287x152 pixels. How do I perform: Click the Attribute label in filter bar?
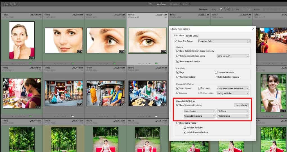[x=203, y=9]
